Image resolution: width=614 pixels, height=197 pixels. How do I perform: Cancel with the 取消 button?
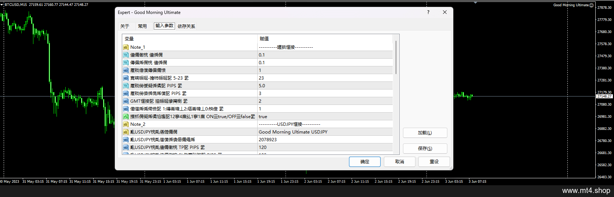[400, 162]
